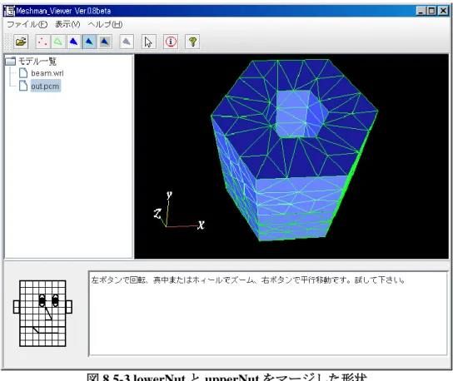Click the gray triangle toolbar icon
This screenshot has height=381, width=453.
coord(127,42)
